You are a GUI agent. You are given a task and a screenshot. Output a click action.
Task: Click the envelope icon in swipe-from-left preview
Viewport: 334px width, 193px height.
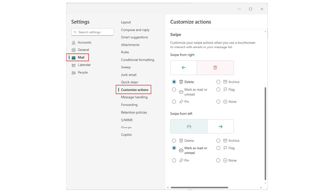point(189,126)
